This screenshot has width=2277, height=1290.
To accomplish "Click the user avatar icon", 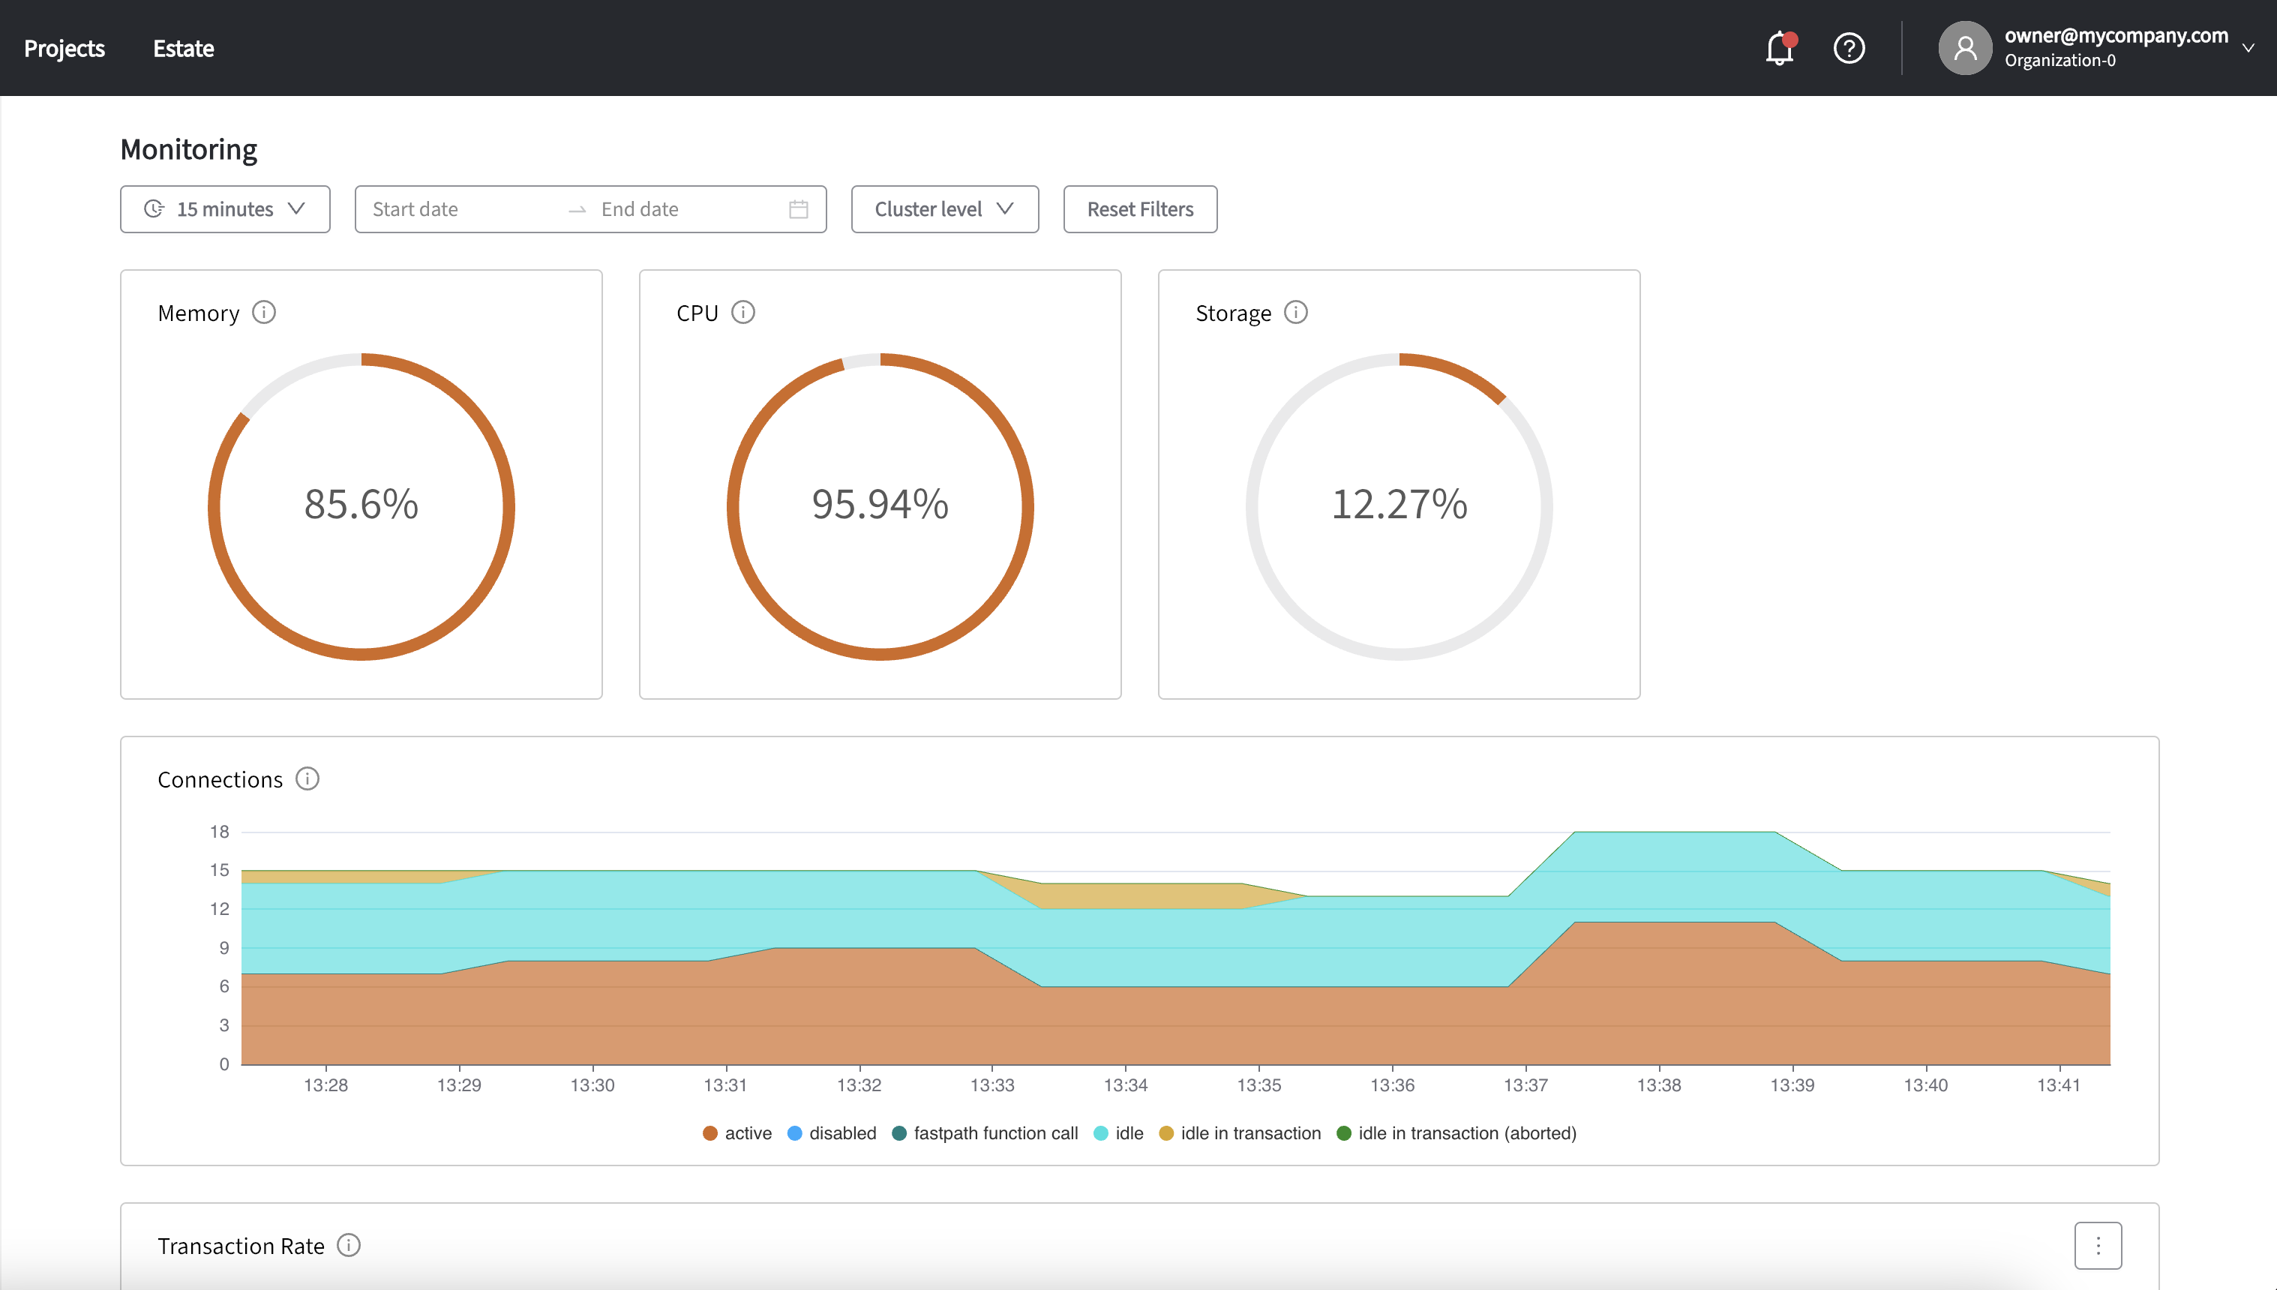I will [1964, 48].
